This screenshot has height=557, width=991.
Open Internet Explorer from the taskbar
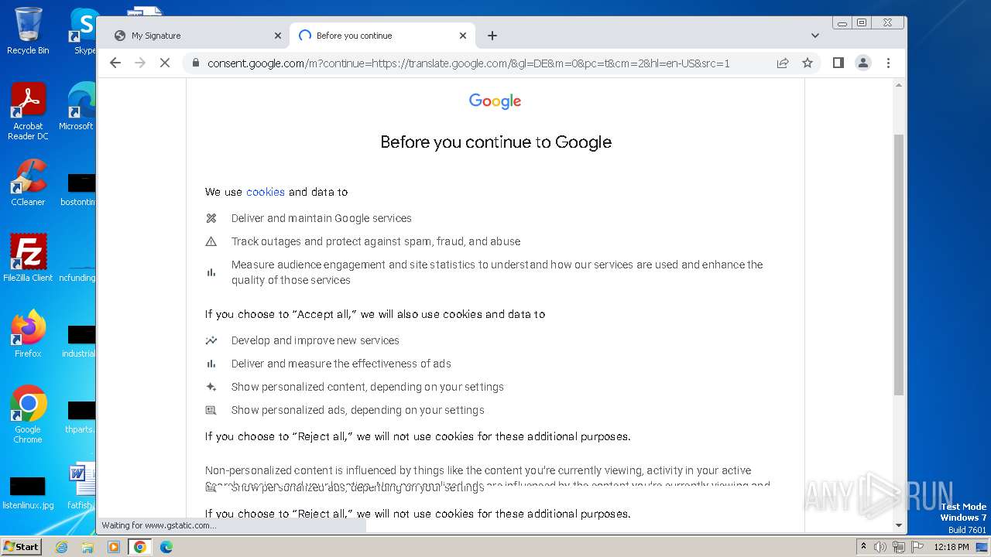pos(61,547)
